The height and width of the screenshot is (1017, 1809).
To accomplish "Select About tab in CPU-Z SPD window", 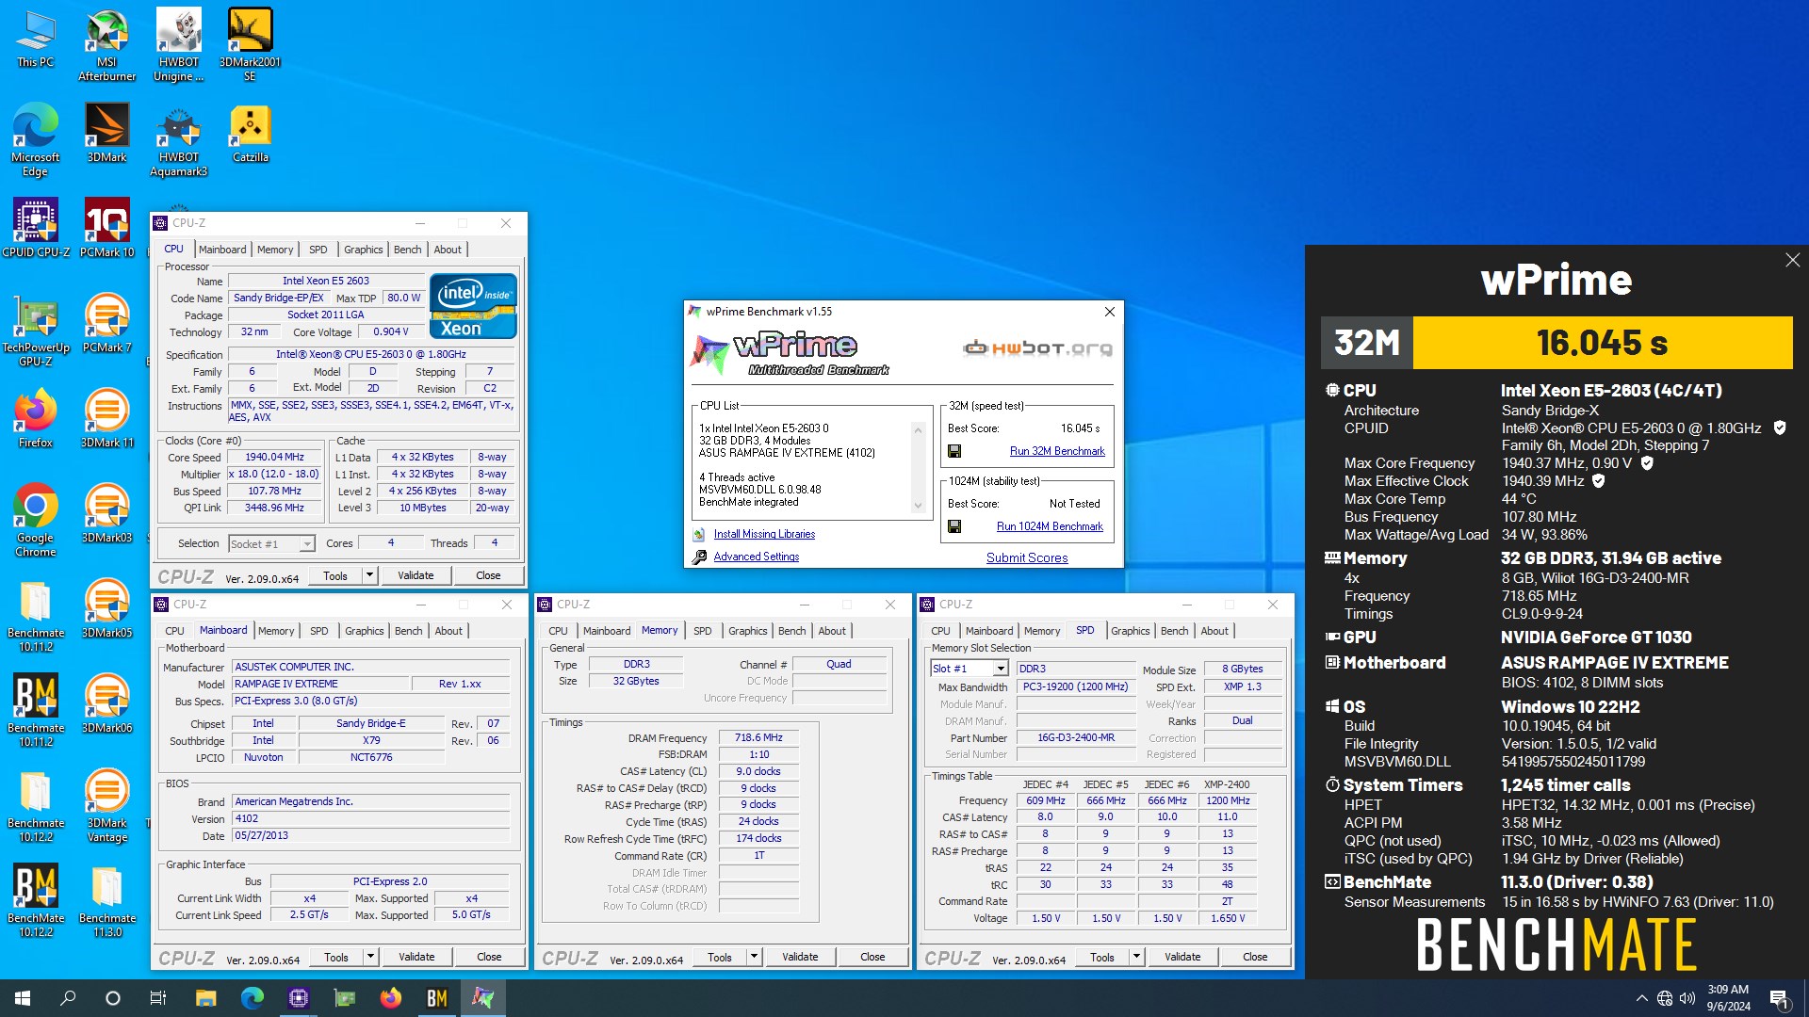I will 1214,631.
